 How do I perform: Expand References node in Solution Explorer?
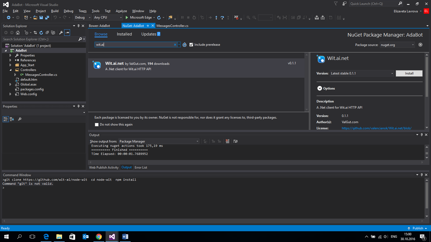point(11,60)
